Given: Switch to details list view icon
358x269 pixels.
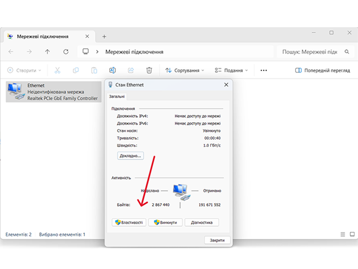Looking at the screenshot, I should [343, 234].
